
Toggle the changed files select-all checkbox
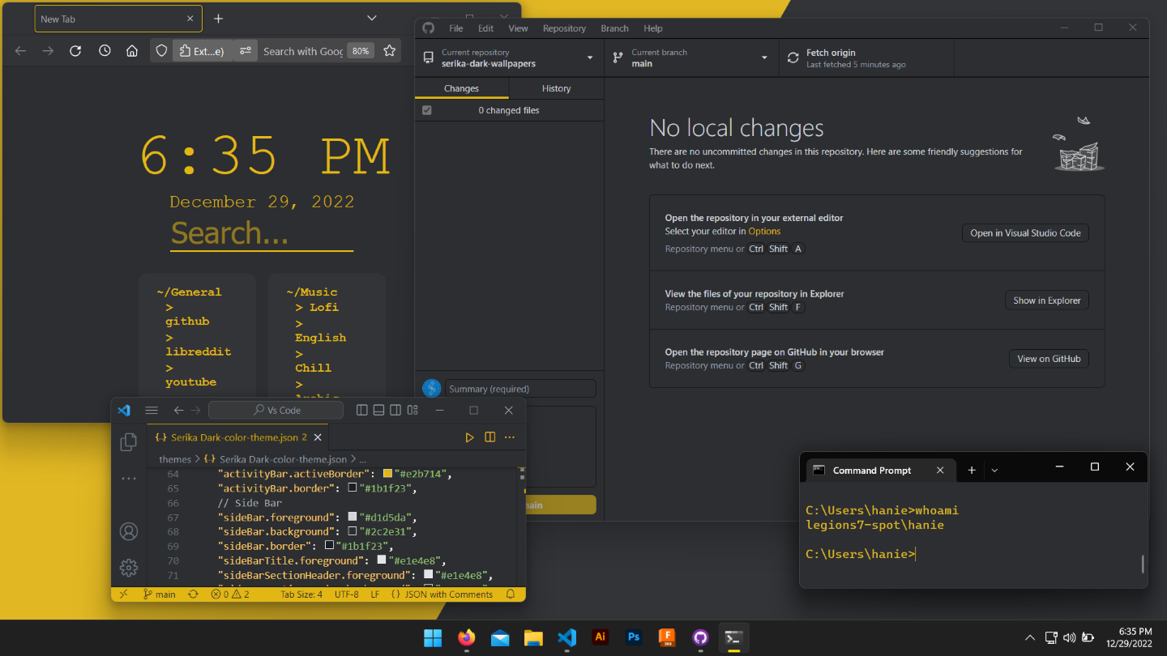click(427, 110)
